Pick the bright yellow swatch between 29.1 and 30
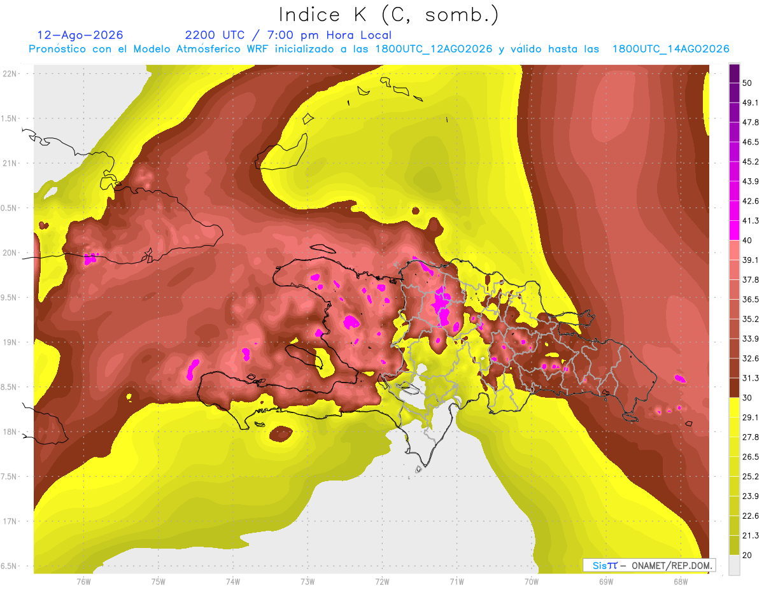Viewport: 764px width, 590px height. (x=734, y=407)
